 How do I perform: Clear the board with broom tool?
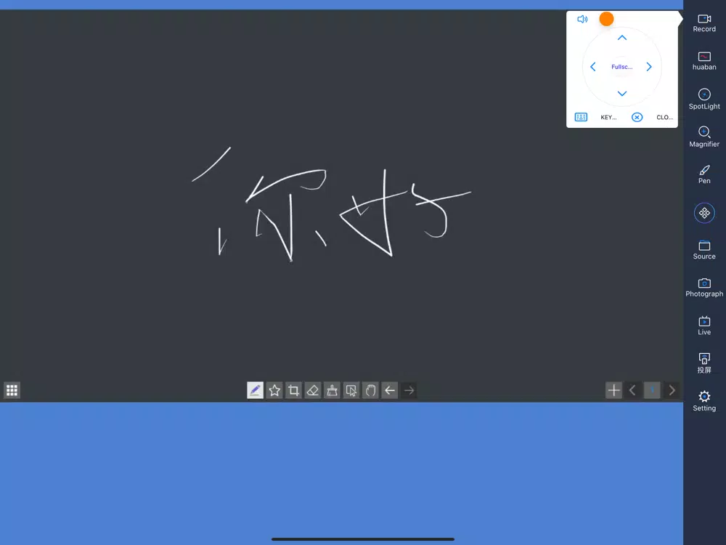pyautogui.click(x=332, y=390)
